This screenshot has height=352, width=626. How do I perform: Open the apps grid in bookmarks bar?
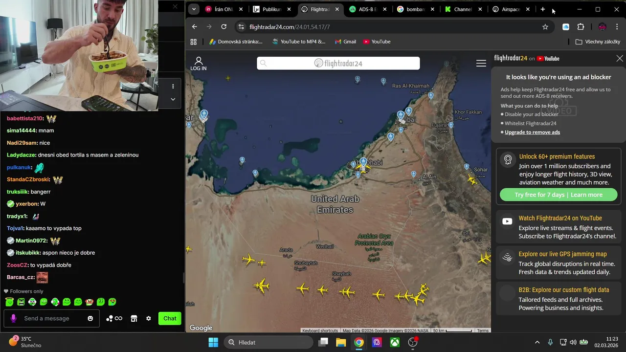coord(194,42)
